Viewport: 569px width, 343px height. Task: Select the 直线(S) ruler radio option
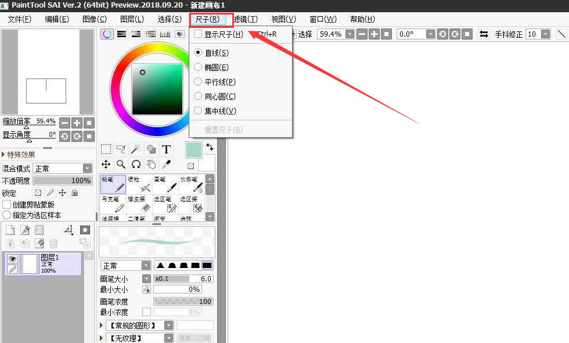point(198,53)
